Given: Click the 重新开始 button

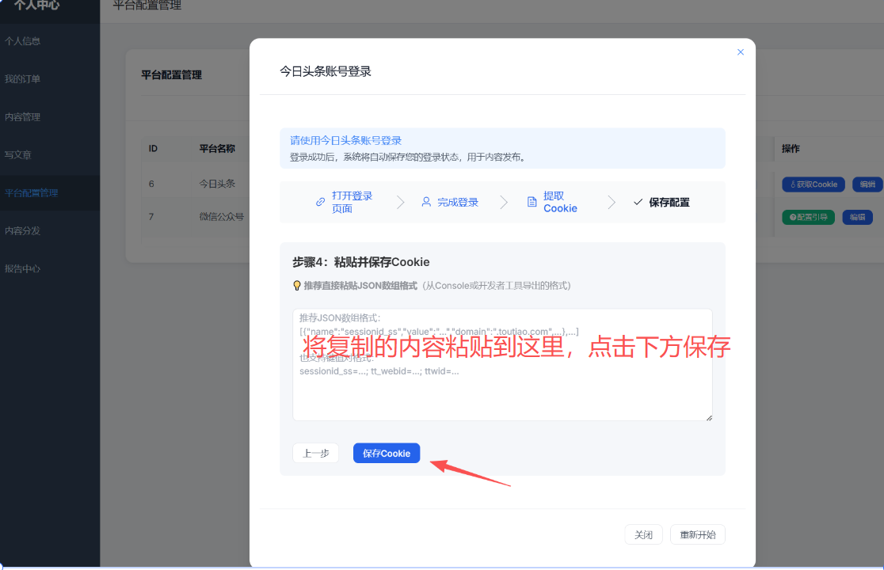Looking at the screenshot, I should point(697,534).
